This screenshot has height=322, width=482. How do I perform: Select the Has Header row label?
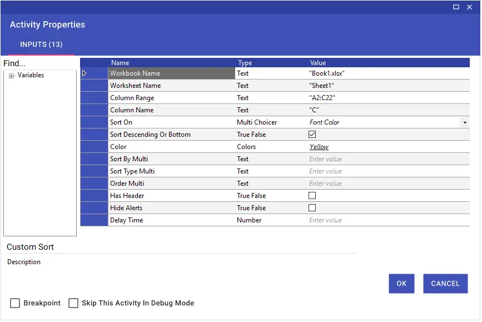pos(127,196)
